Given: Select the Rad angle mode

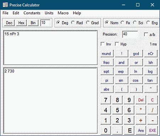Looking at the screenshot, I should (77, 23).
